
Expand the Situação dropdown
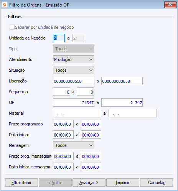[x=74, y=70]
